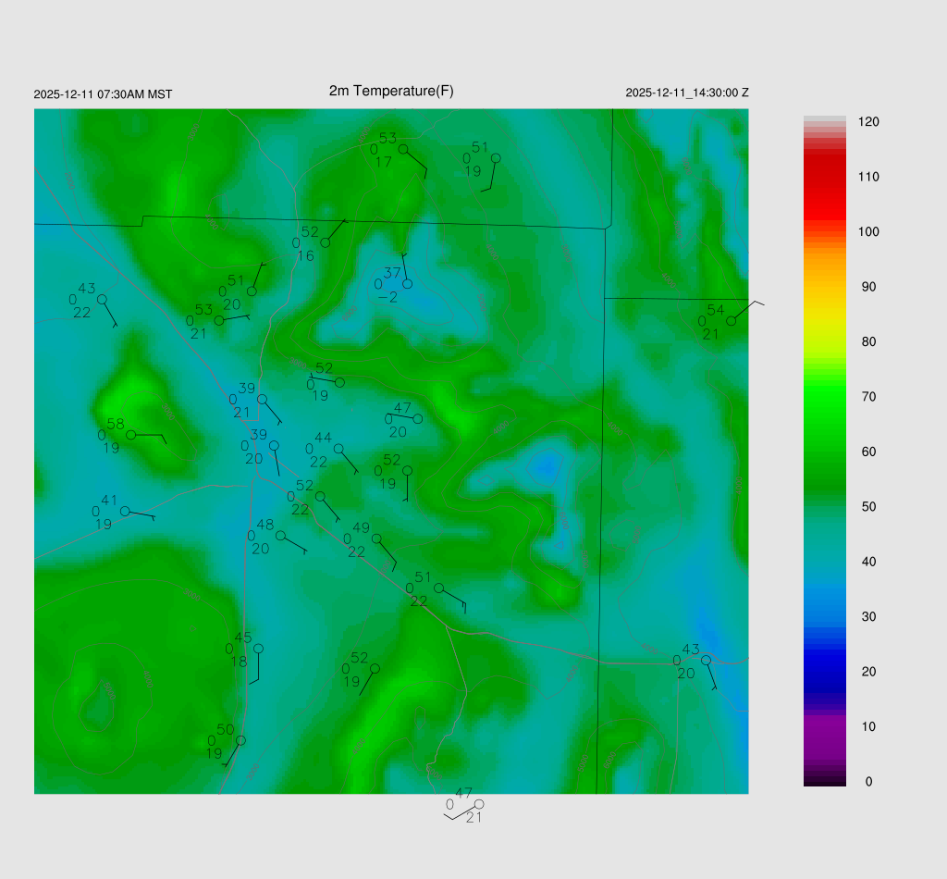Select the station marker with temperature 49

click(x=376, y=538)
